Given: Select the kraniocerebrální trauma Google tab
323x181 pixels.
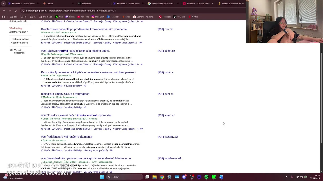Looking at the screenshot, I should [163, 4].
